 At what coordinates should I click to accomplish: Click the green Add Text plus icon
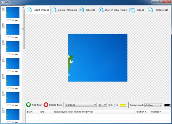tap(29, 105)
